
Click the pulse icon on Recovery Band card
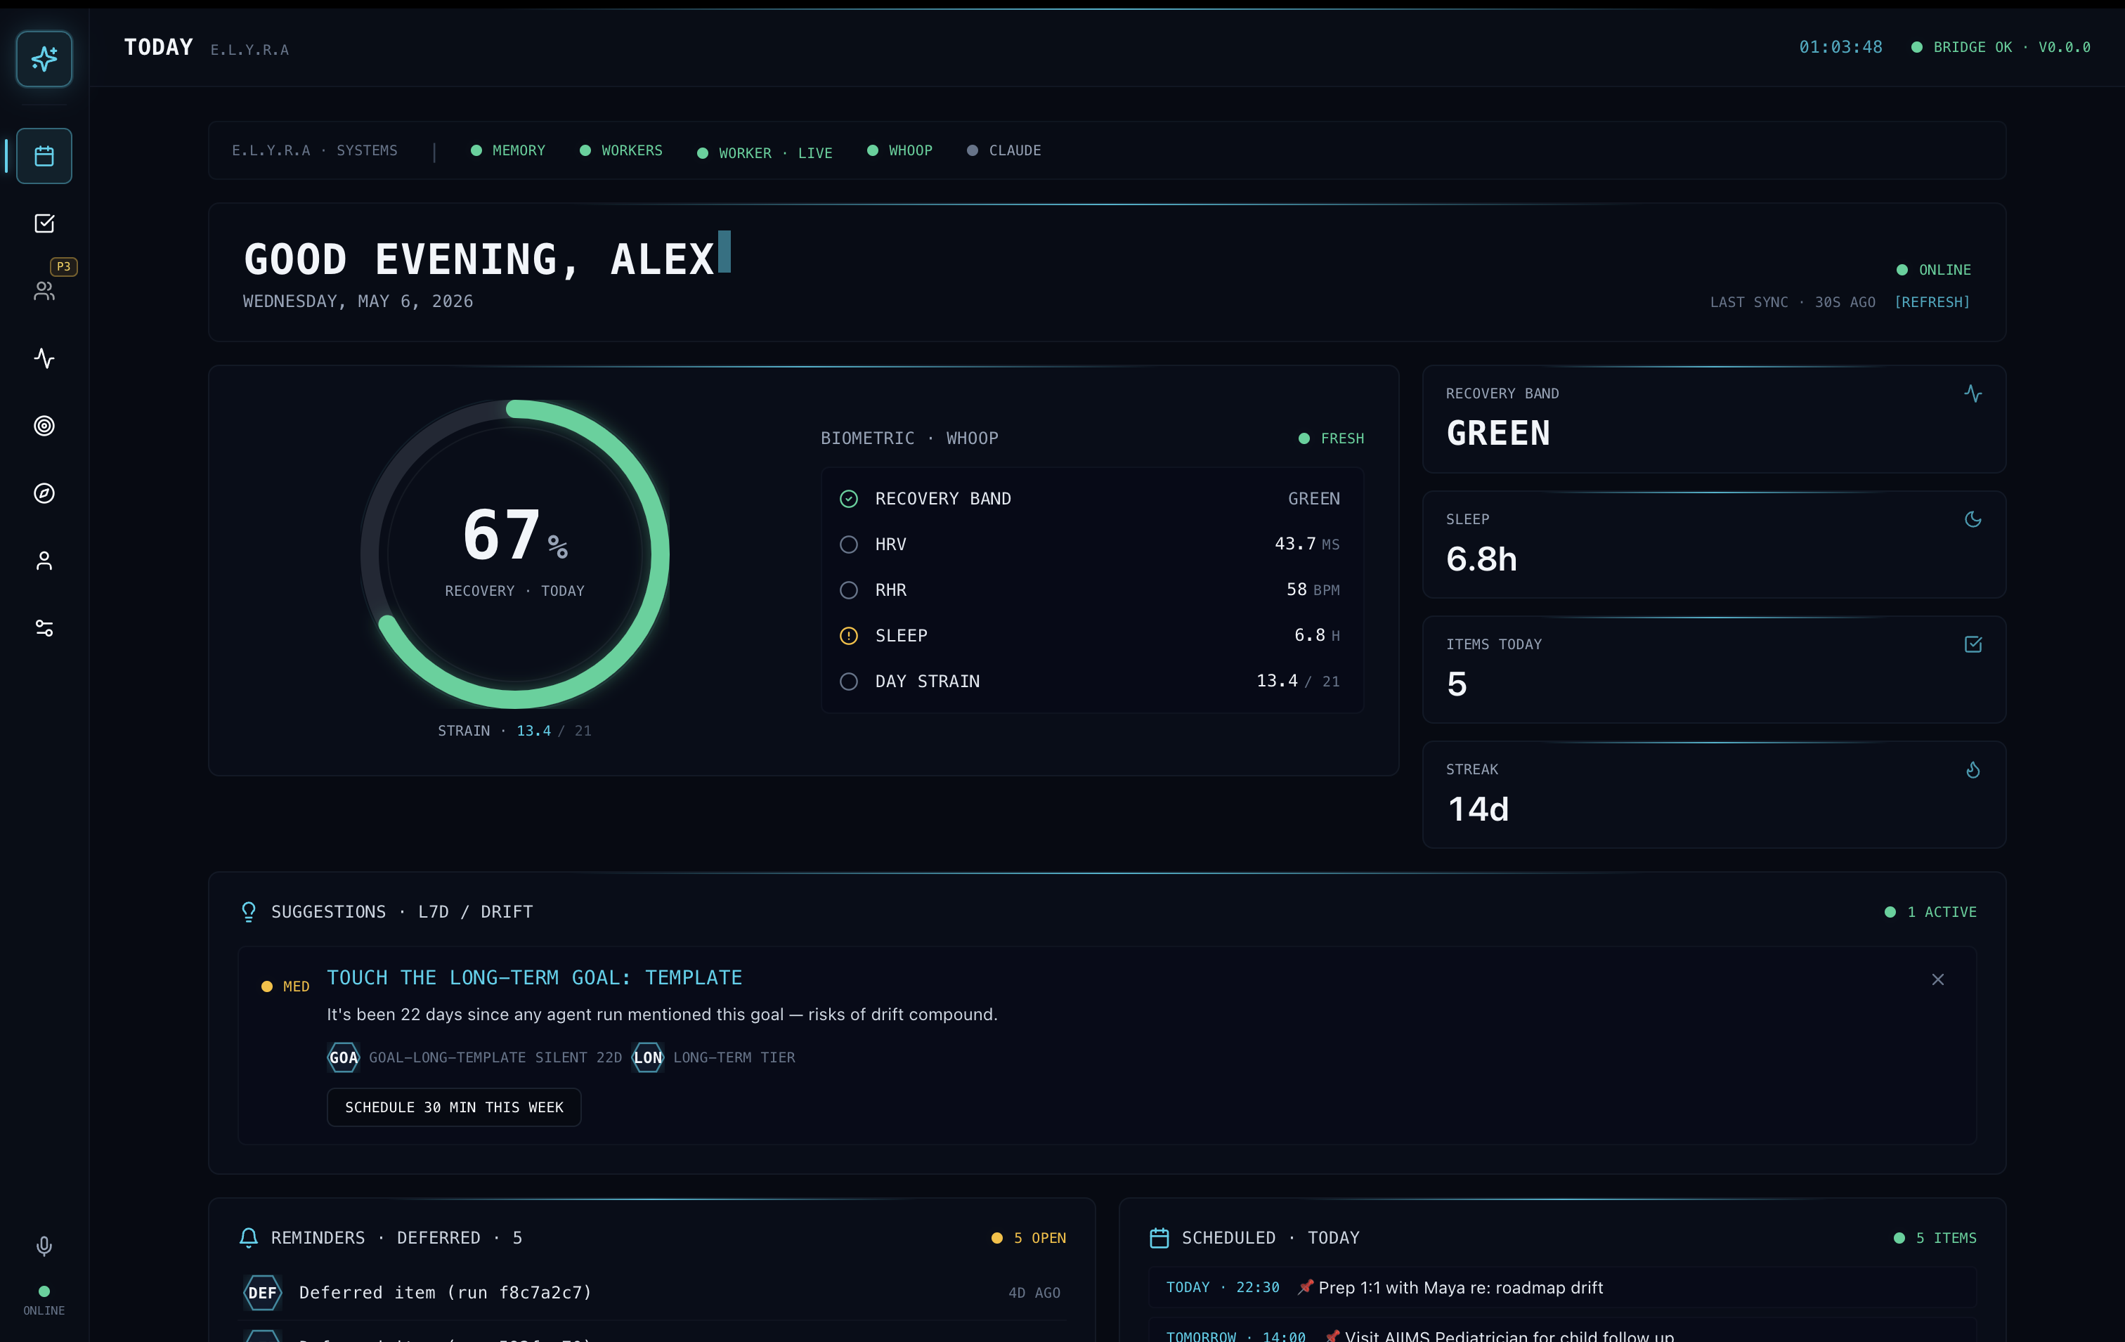[x=1973, y=393]
